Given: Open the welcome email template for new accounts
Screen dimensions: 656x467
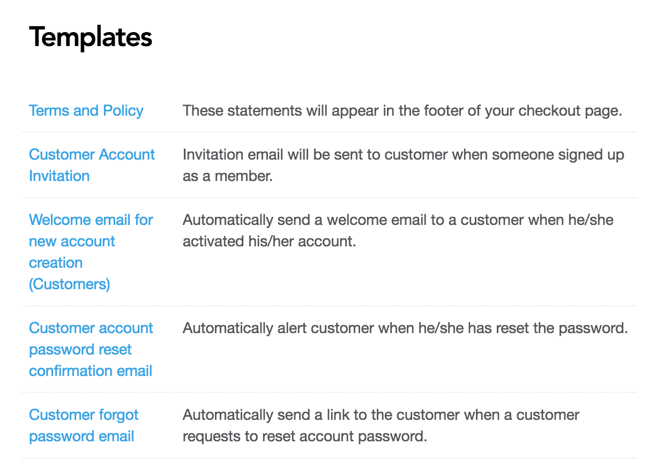Looking at the screenshot, I should (x=90, y=241).
